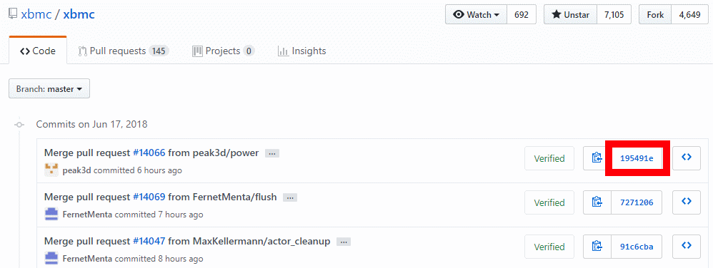Image resolution: width=713 pixels, height=268 pixels.
Task: Open FernetMenta avatar on flush commit
Action: tap(51, 214)
